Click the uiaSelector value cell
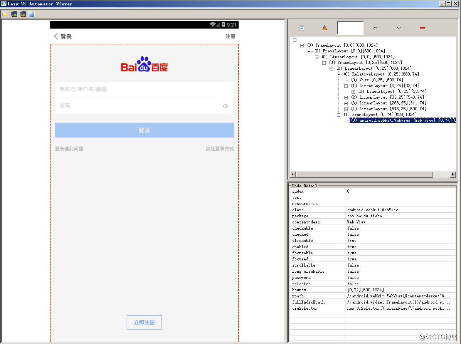Image resolution: width=461 pixels, height=344 pixels. coord(400,309)
